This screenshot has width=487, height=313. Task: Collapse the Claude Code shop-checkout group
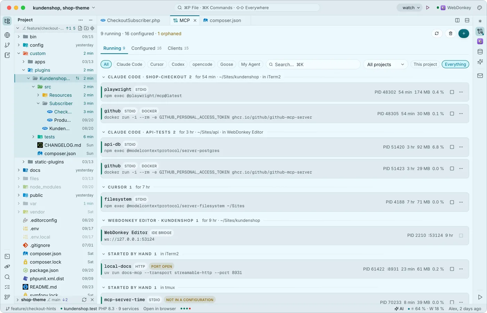[x=104, y=77]
